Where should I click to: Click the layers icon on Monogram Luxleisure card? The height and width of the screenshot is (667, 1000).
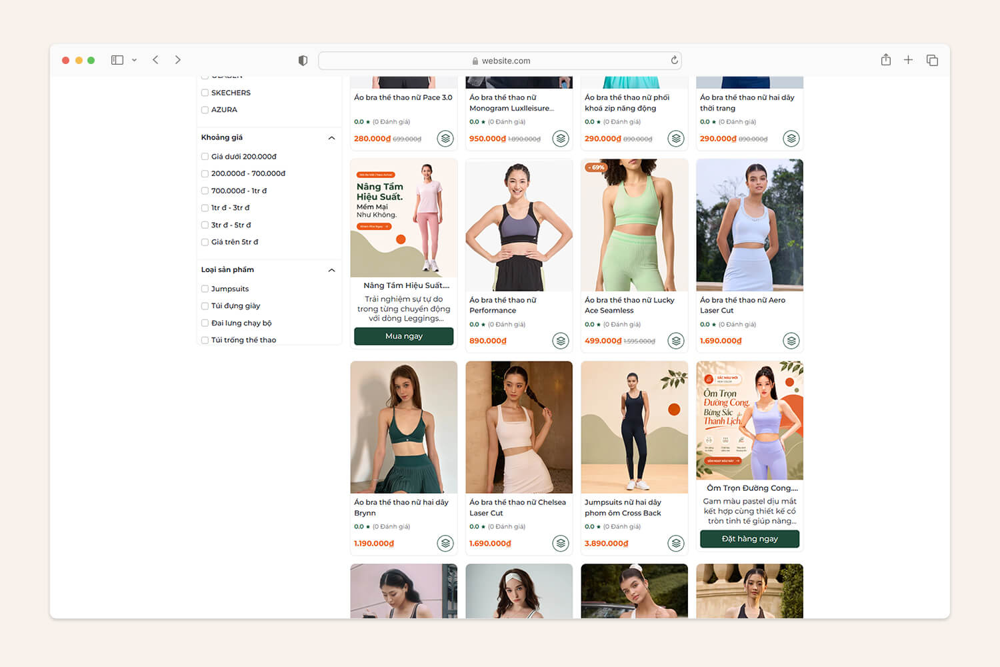click(561, 138)
